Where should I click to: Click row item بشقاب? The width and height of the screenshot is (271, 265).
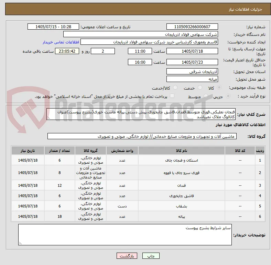tap(182, 206)
